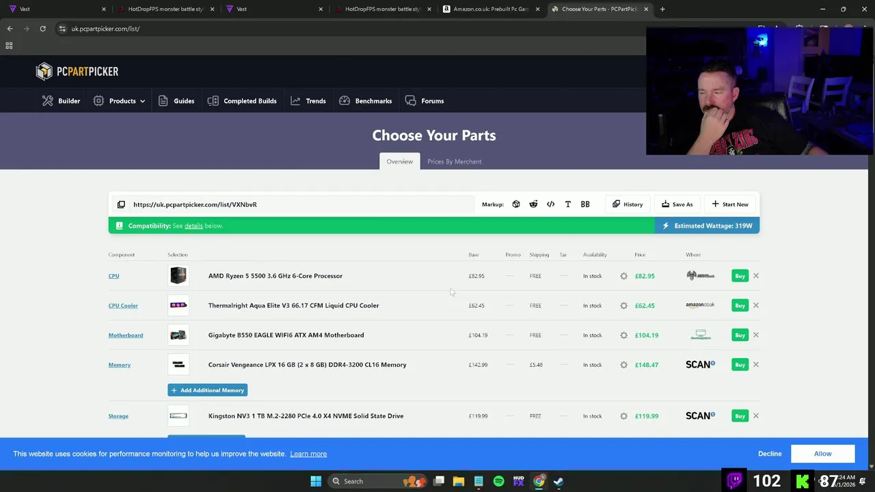
Task: Click the Save As button
Action: [677, 204]
